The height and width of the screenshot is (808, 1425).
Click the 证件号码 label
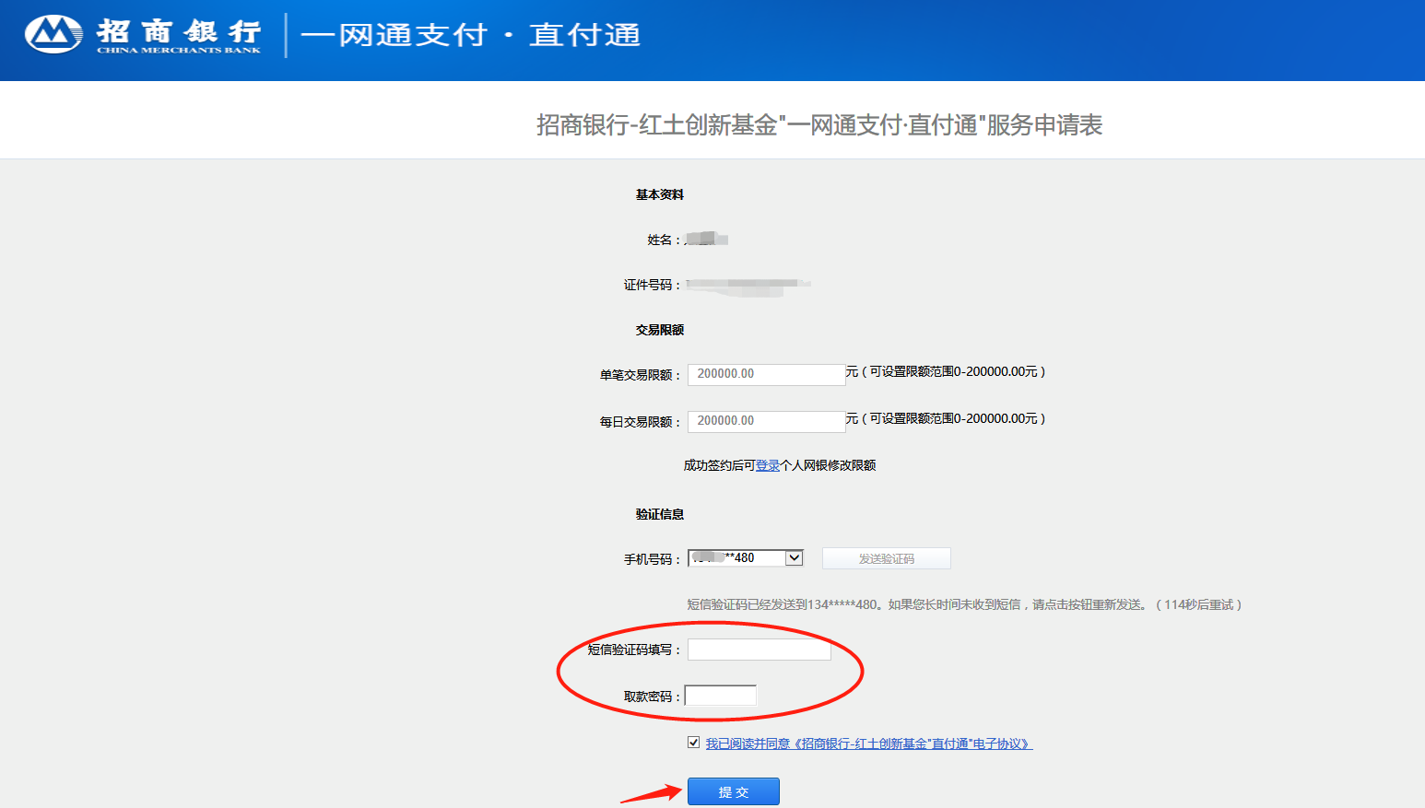pos(652,285)
